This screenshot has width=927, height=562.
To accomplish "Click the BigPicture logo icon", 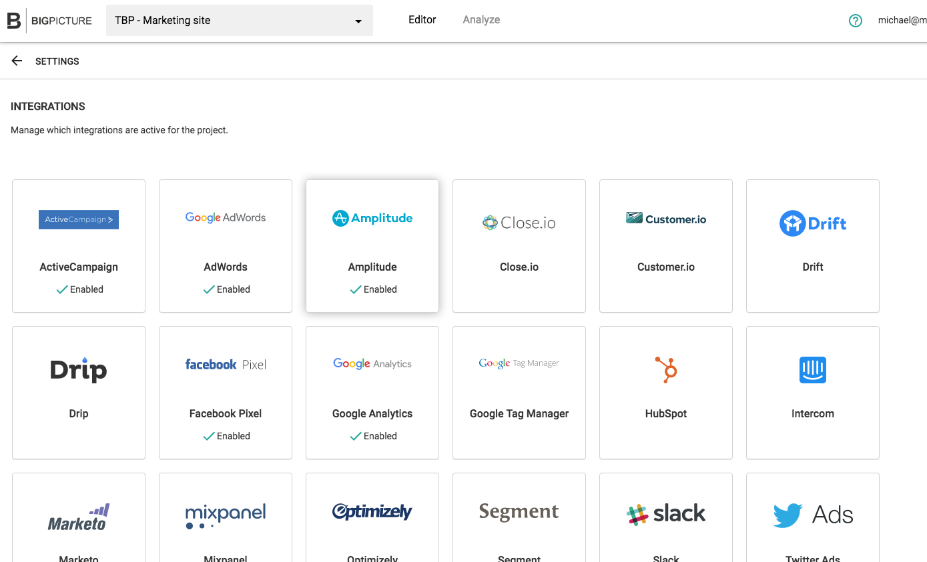I will (14, 21).
